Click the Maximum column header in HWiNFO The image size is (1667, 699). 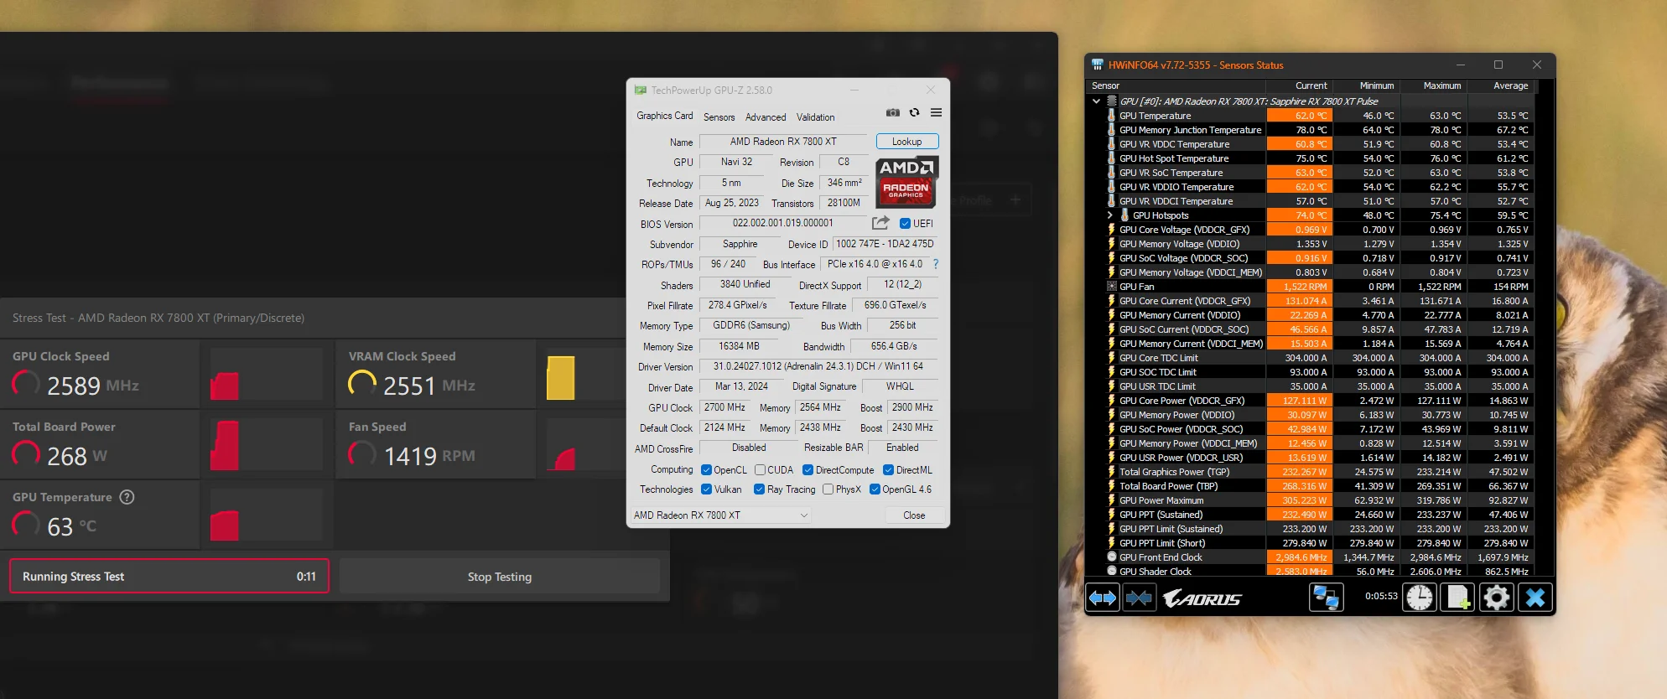pos(1435,85)
